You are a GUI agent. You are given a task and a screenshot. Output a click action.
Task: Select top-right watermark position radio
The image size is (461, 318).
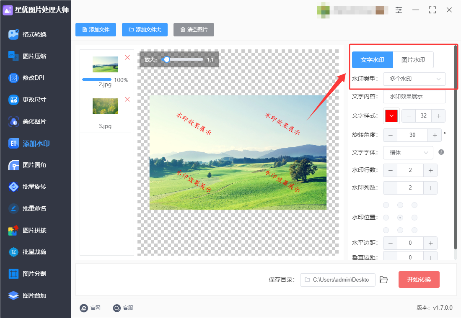414,205
